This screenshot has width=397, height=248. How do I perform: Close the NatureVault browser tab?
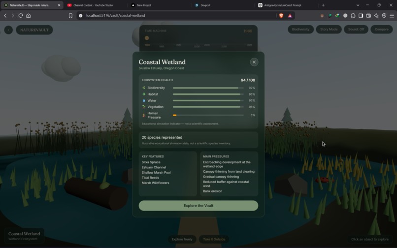click(x=59, y=5)
